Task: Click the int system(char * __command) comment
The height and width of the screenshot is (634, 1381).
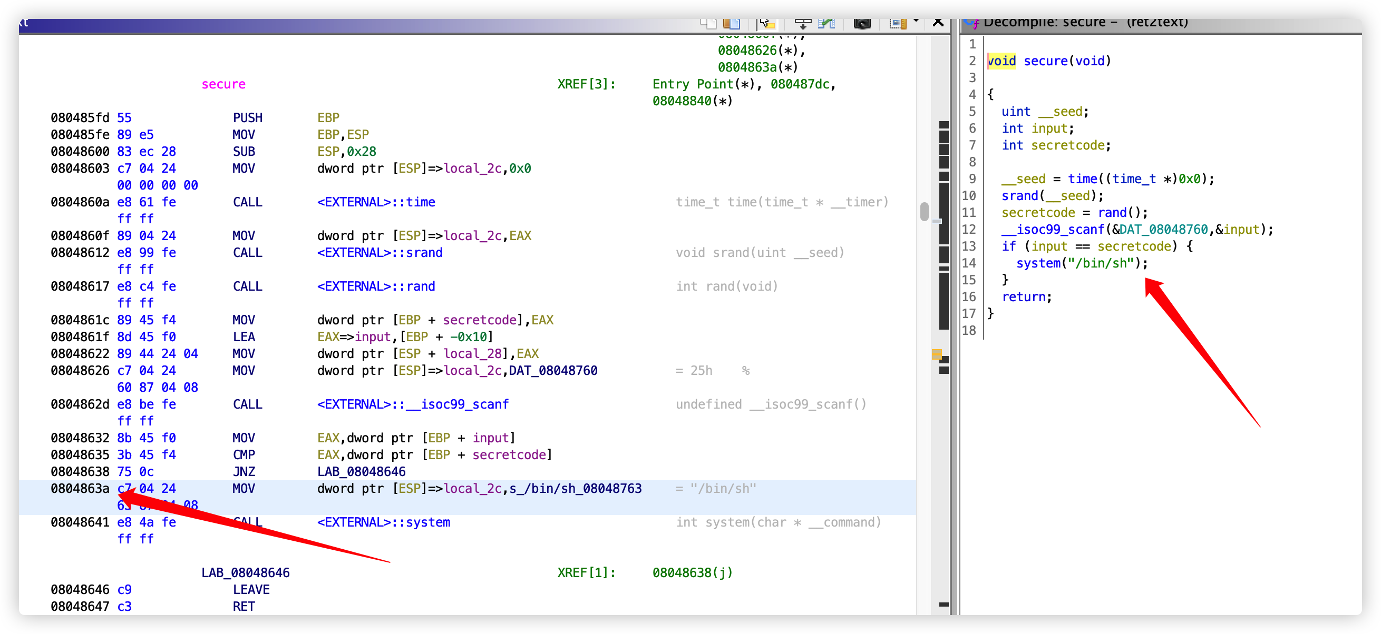Action: 778,522
